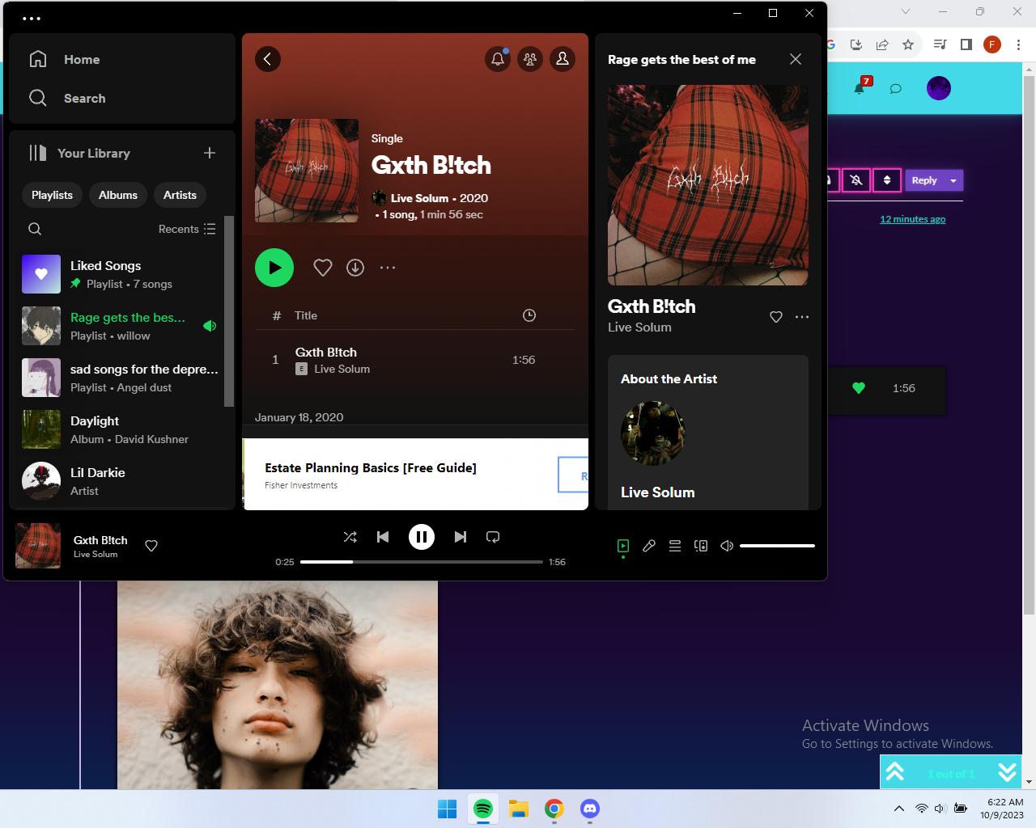Open Daylight album by David Kushner
The width and height of the screenshot is (1036, 828).
pyautogui.click(x=121, y=429)
